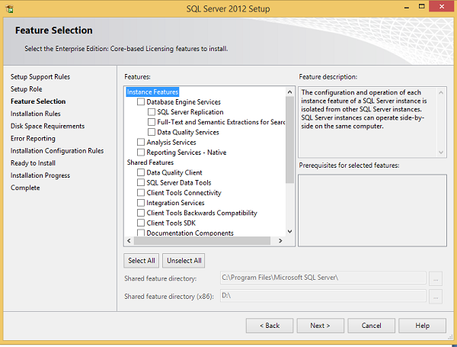457x347 pixels.
Task: Check the Database Engine Services checkbox
Action: (x=141, y=101)
